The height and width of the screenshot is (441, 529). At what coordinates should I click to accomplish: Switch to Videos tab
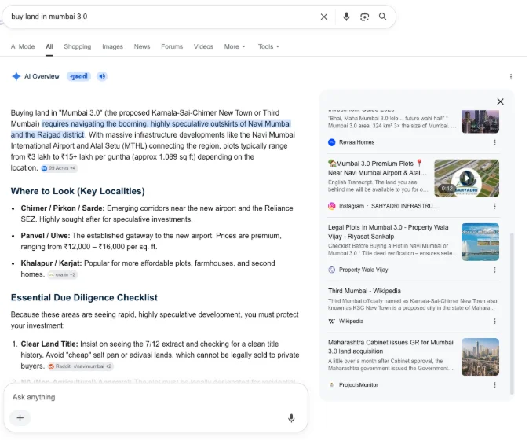click(x=203, y=46)
